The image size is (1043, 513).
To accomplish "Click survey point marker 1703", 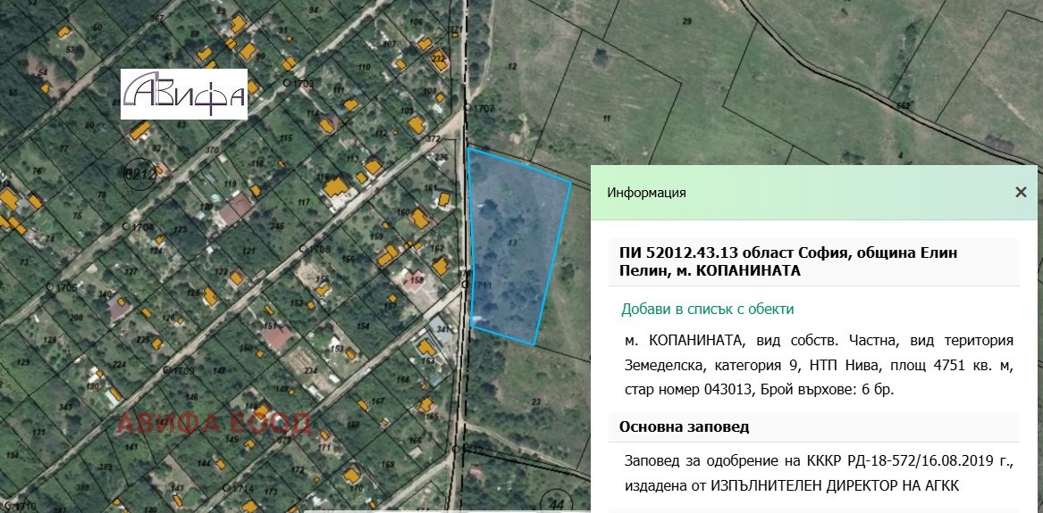I will (x=287, y=84).
